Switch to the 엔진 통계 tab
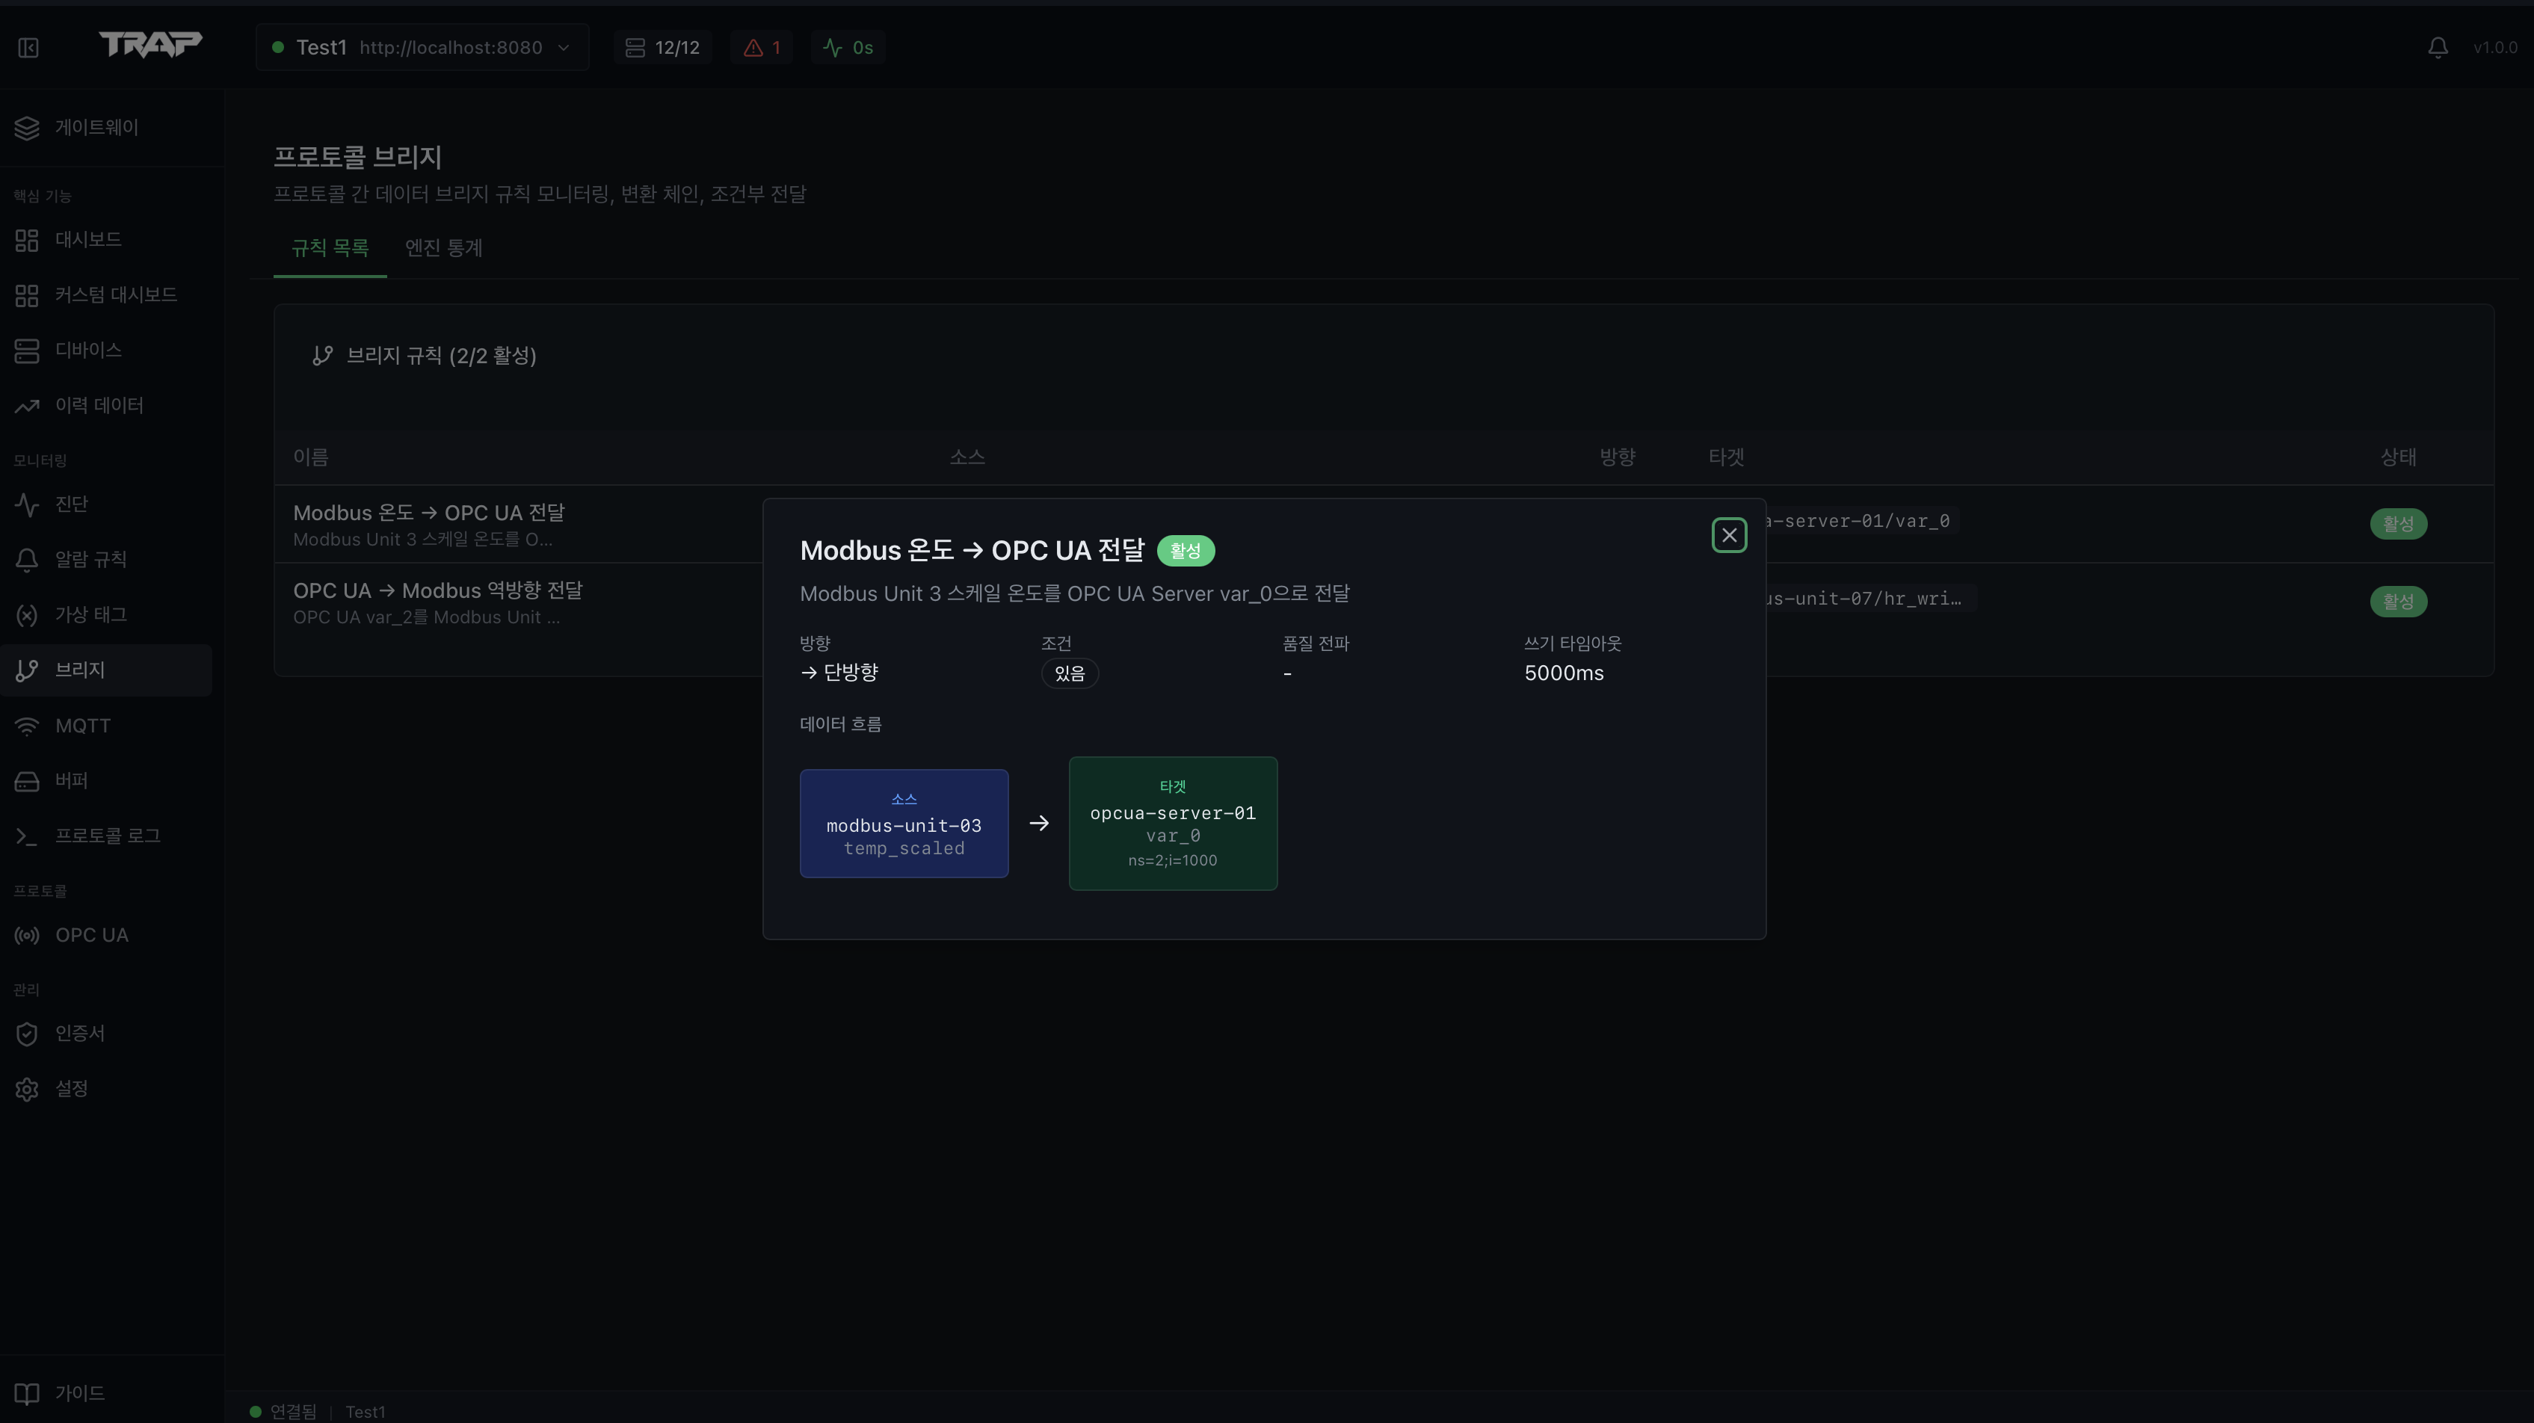The height and width of the screenshot is (1423, 2534). (x=444, y=248)
